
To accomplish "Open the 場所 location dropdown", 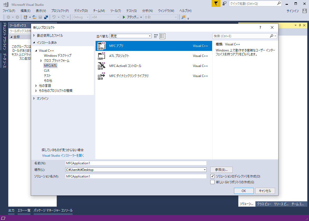I will point(205,170).
